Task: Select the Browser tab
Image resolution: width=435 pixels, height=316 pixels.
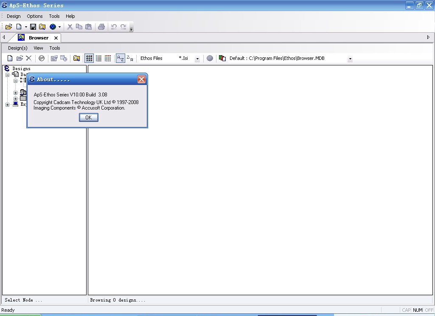Action: click(39, 38)
